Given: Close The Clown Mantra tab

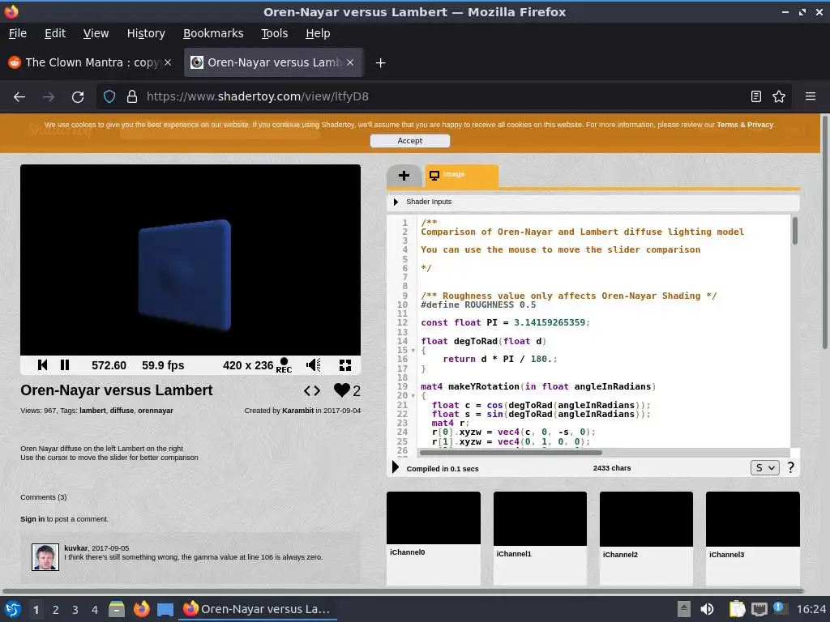Looking at the screenshot, I should click(168, 62).
